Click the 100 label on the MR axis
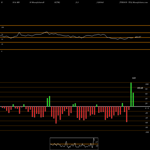 (147, 84)
